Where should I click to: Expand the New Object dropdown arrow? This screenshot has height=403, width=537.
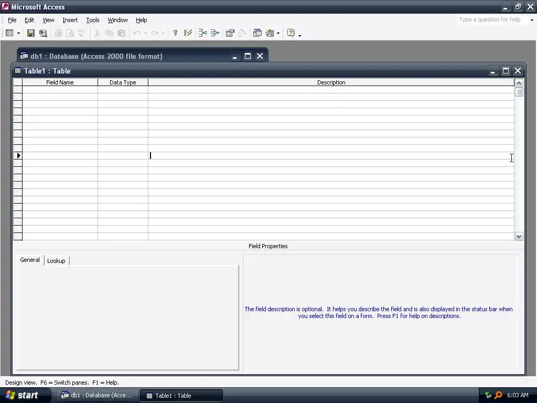click(278, 33)
